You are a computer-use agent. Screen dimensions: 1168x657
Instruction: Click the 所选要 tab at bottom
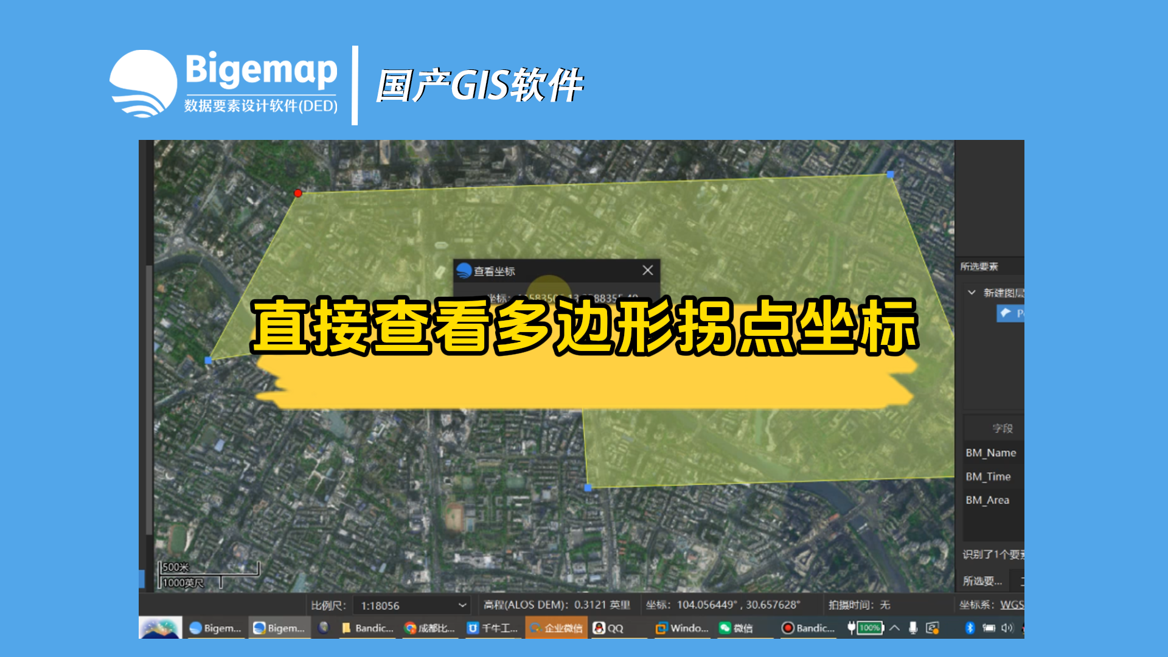(x=982, y=581)
